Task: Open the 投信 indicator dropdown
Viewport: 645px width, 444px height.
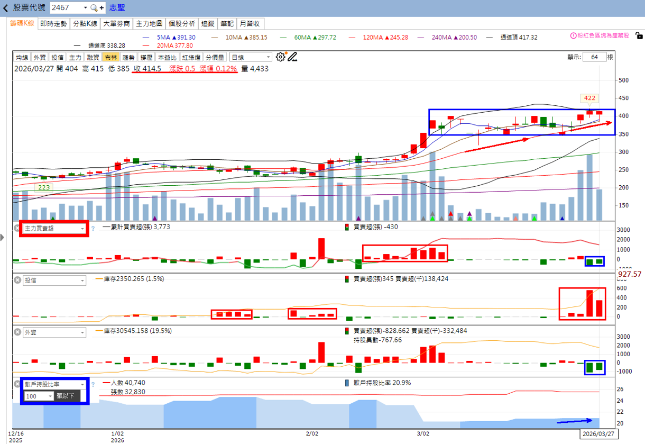Action: (x=54, y=280)
